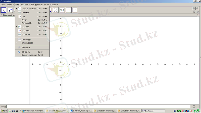Select the Move Graphics View tool
The height and width of the screenshot is (113, 201).
click(x=75, y=10)
